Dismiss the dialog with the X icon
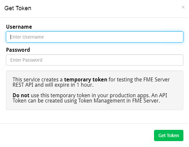Image resolution: width=189 pixels, height=147 pixels. tap(183, 7)
